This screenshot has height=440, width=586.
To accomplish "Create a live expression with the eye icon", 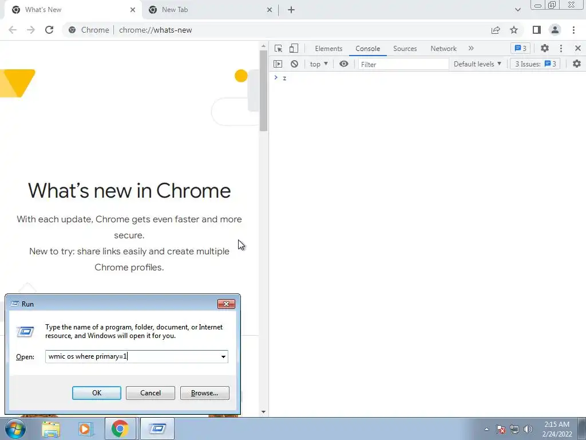I will [344, 64].
